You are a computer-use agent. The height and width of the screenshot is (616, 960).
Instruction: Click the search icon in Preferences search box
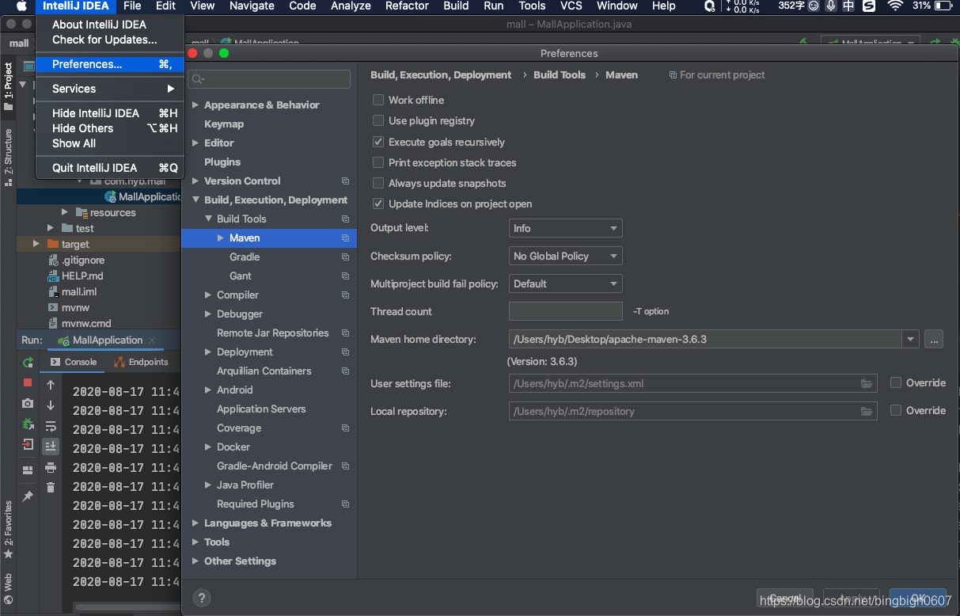[x=198, y=79]
